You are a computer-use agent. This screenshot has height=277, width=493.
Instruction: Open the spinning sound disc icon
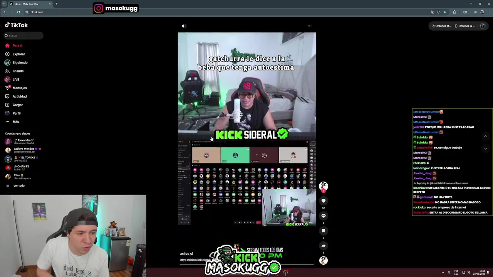click(324, 260)
